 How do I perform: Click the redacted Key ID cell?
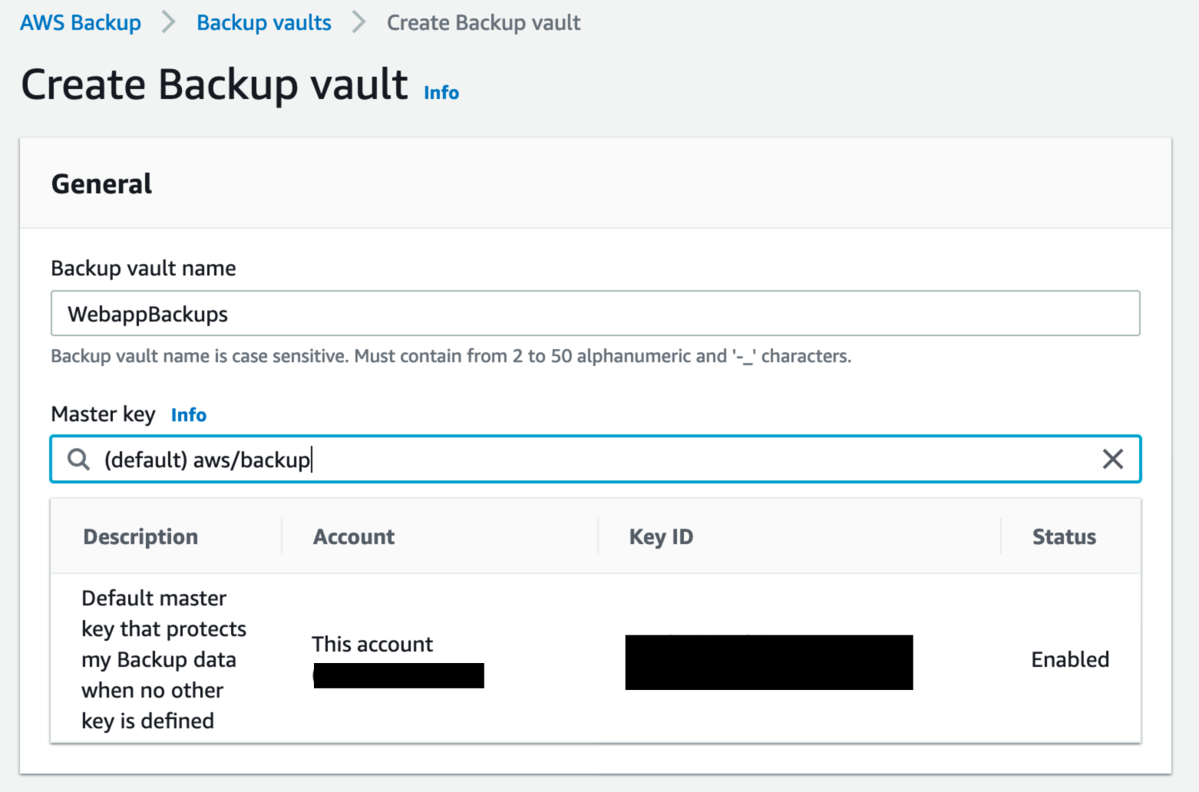point(768,662)
